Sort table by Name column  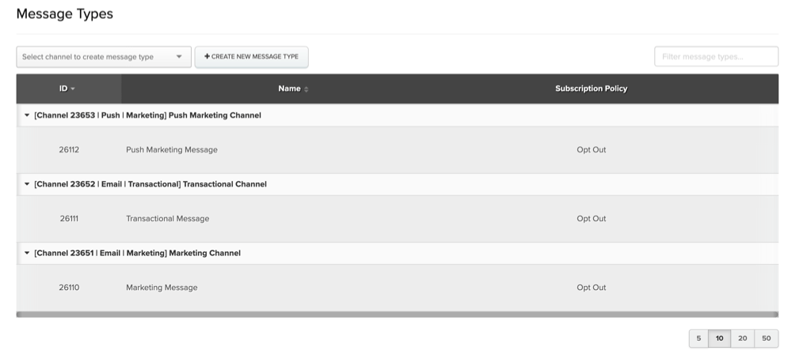pyautogui.click(x=293, y=88)
